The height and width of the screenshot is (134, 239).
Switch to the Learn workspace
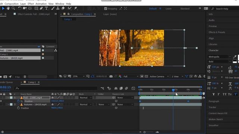[168, 9]
